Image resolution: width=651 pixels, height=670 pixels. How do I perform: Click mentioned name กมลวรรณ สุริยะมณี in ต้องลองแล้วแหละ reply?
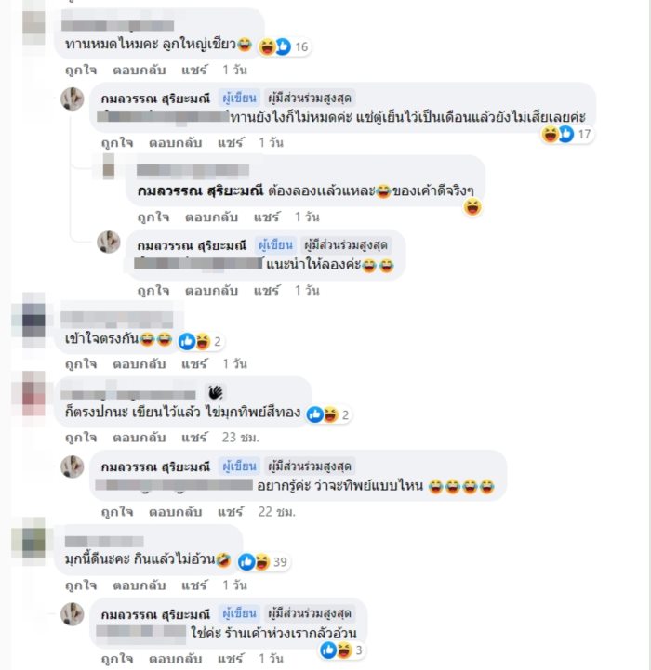click(200, 190)
